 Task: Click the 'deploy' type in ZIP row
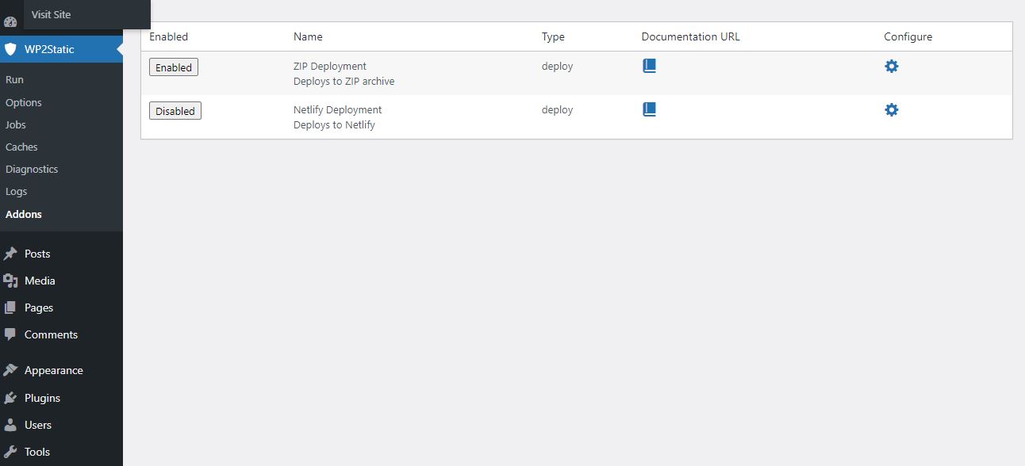tap(557, 66)
